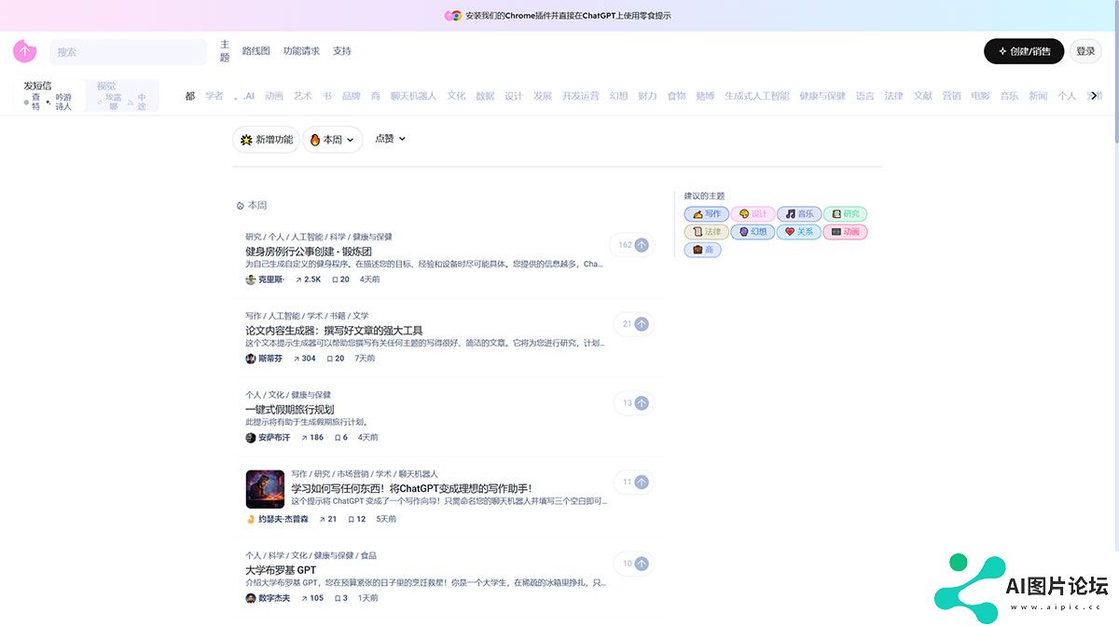Viewport: 1119px width, 626px height.
Task: Select the 音乐 suggested topic chip
Action: pos(798,214)
